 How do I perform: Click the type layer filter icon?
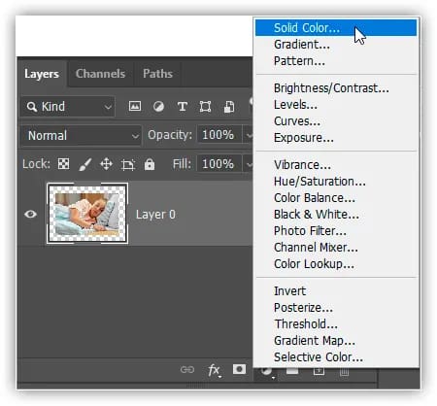point(183,106)
